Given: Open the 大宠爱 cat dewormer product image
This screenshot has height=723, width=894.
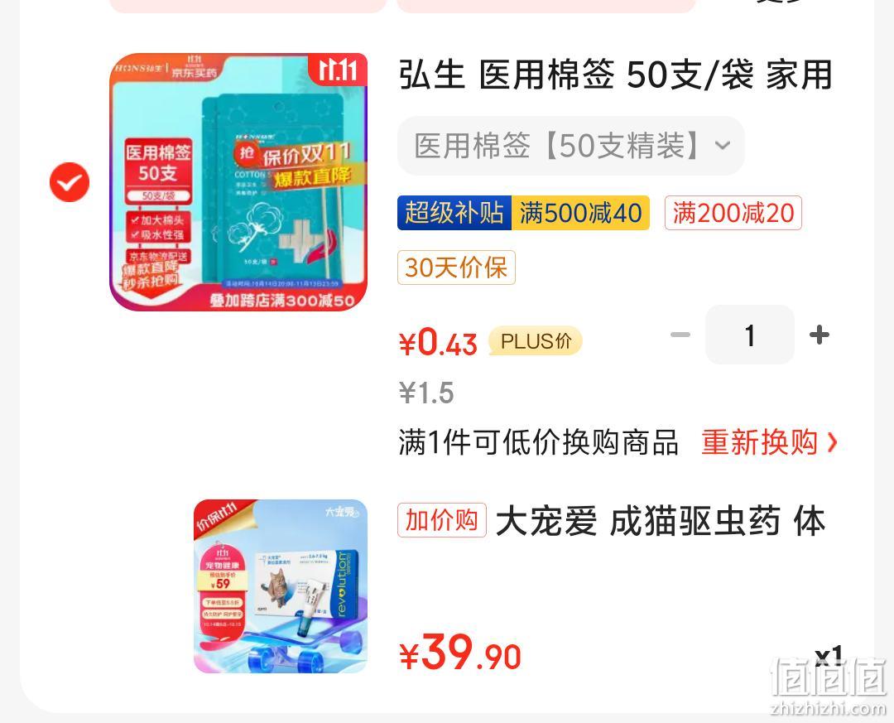Looking at the screenshot, I should click(281, 586).
